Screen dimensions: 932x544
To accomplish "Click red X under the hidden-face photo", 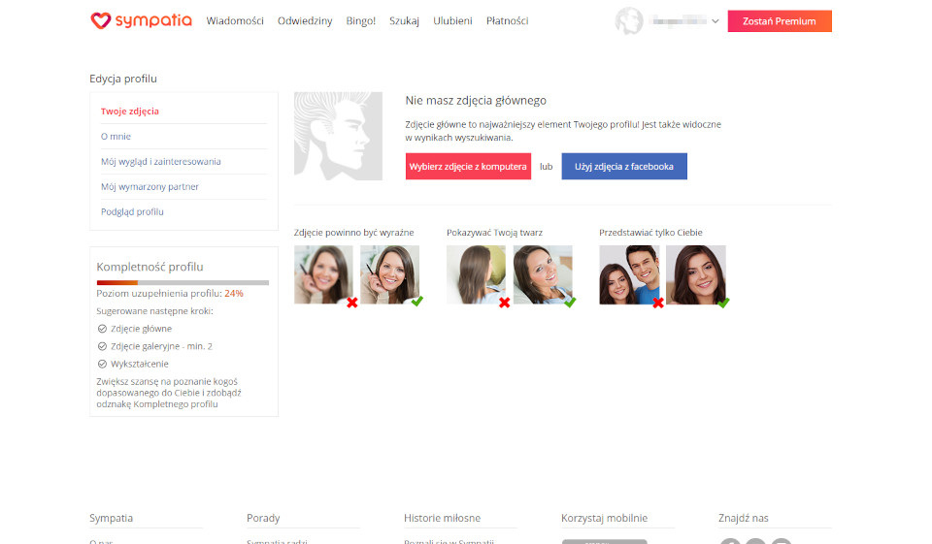I will click(x=504, y=303).
